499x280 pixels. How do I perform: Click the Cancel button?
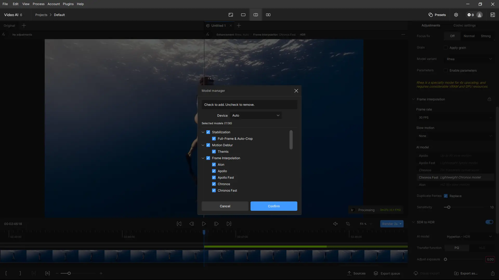(x=225, y=206)
